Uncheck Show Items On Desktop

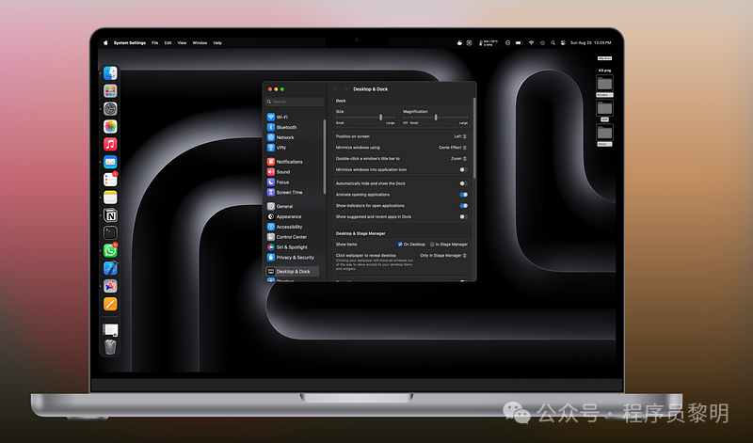[400, 245]
